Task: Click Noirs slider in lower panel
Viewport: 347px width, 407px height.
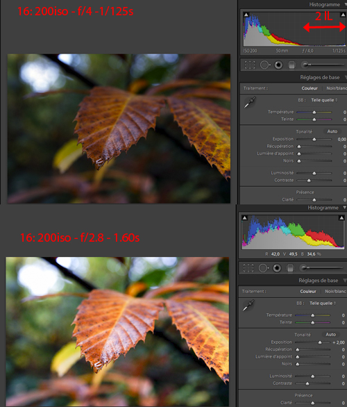Action: click(x=312, y=364)
